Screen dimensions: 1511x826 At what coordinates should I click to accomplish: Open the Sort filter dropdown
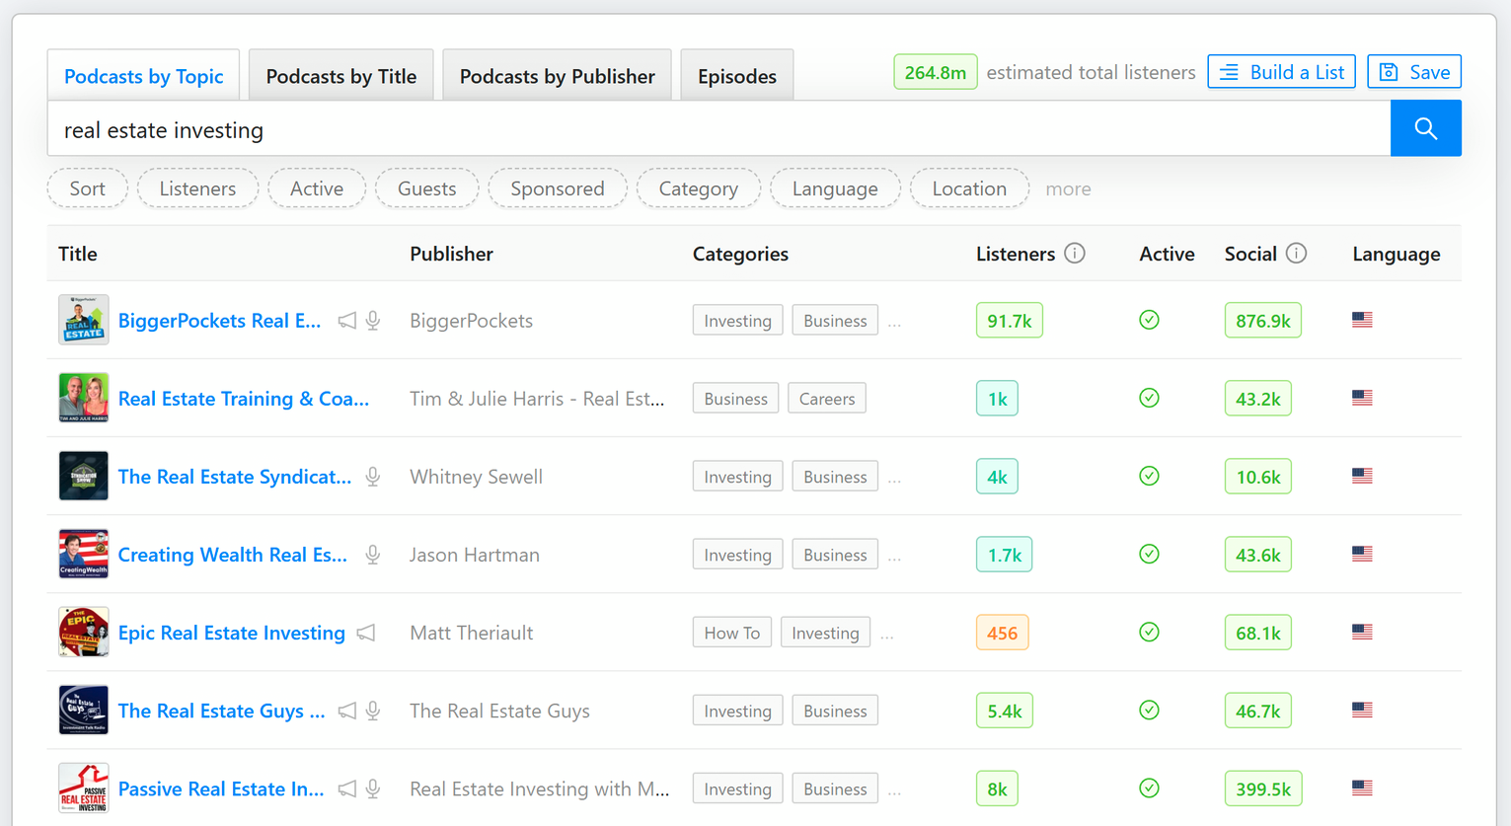pos(87,188)
